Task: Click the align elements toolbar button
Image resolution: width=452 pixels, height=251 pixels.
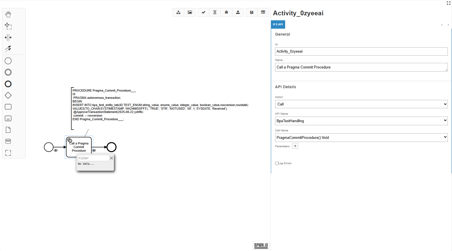Action: (215, 12)
